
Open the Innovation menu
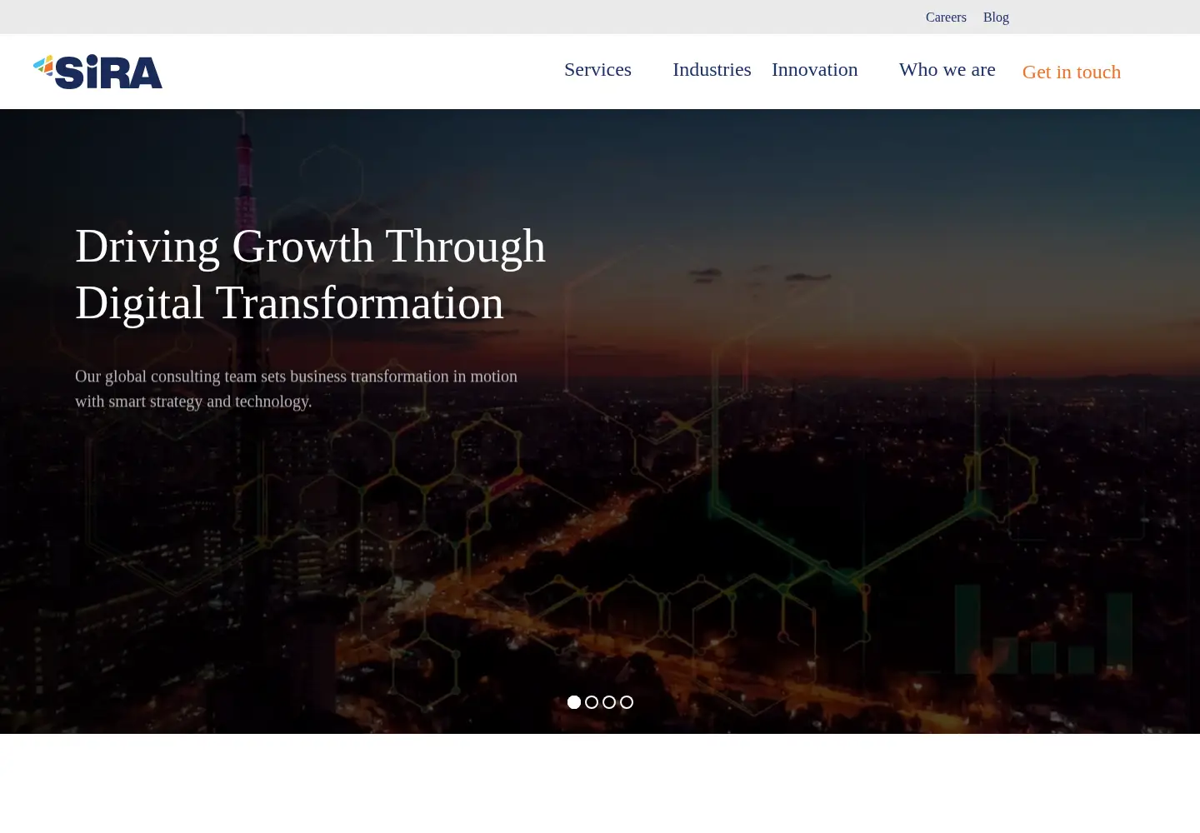(814, 70)
